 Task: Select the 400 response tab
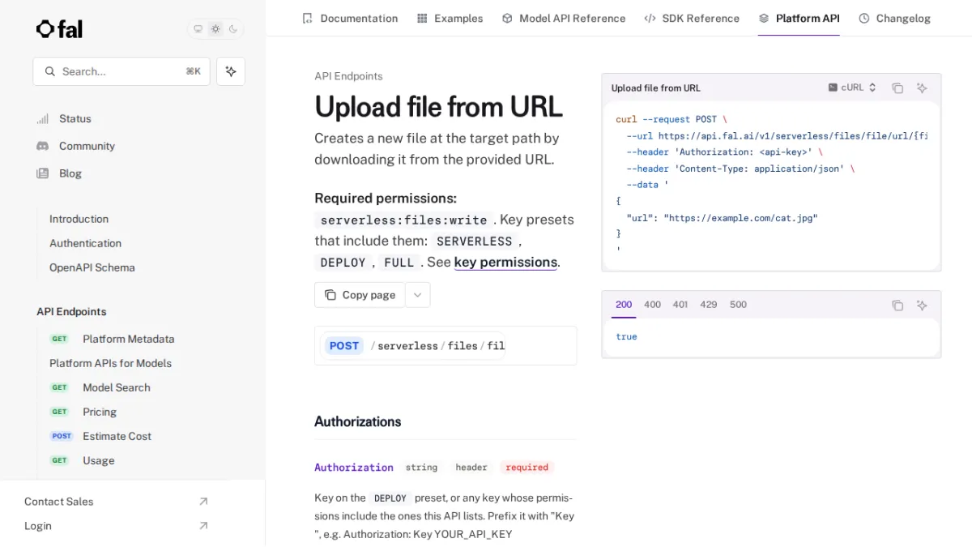point(652,305)
